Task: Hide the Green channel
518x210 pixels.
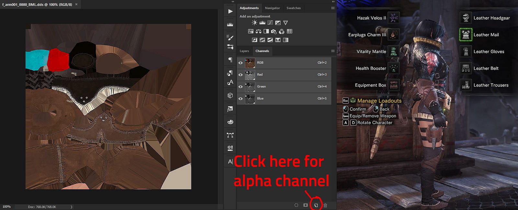Action: (241, 87)
